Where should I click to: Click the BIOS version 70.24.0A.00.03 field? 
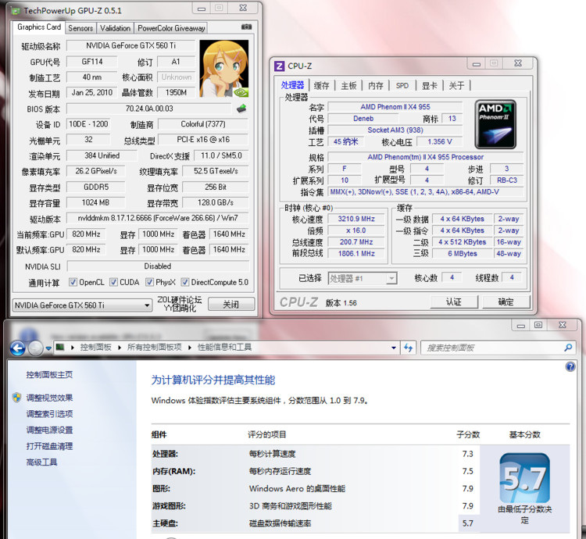(x=149, y=109)
